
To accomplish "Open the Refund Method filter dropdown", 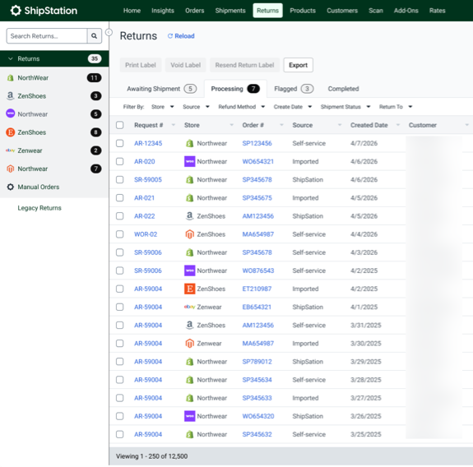I will [242, 107].
